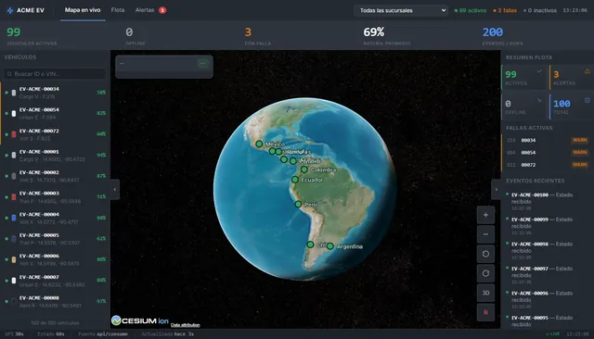This screenshot has height=339, width=594.
Task: Open the Flota tab
Action: click(x=118, y=10)
